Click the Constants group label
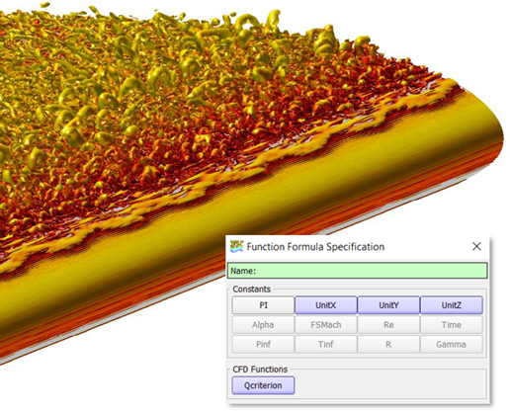This screenshot has height=414, width=510. 252,290
